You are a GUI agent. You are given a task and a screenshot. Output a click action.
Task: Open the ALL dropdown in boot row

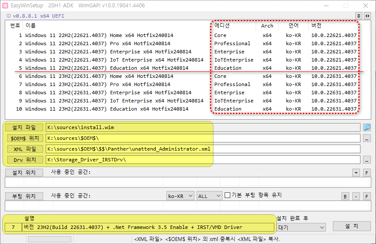(x=209, y=196)
